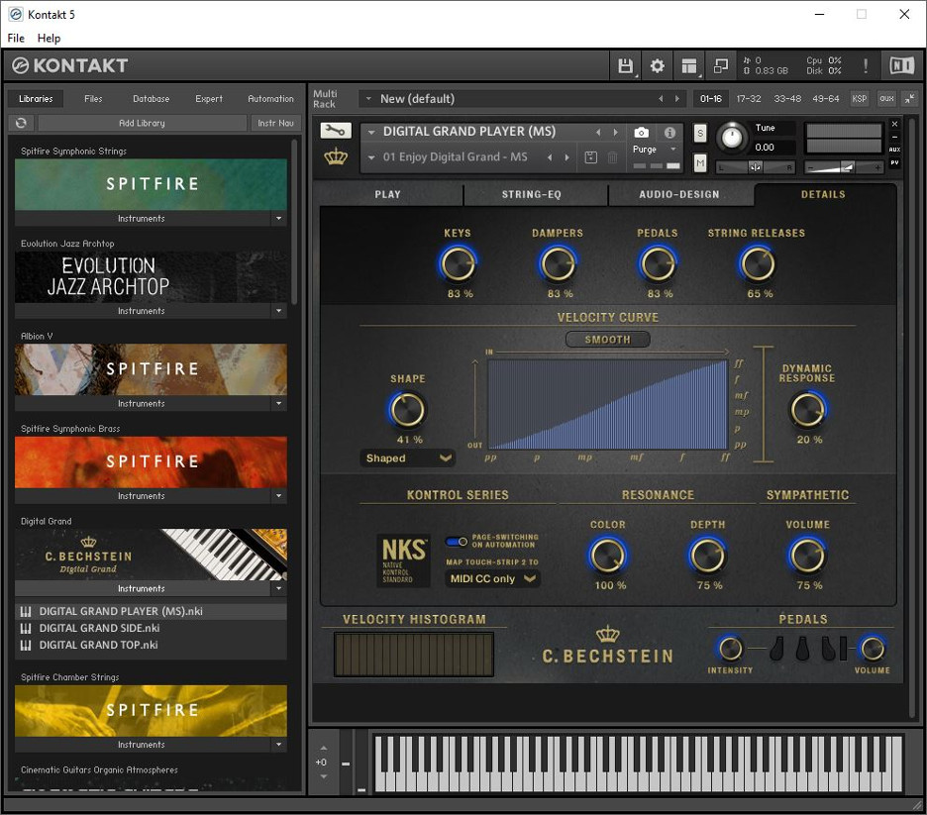This screenshot has width=927, height=815.
Task: Show rack page 33-48
Action: (x=787, y=99)
